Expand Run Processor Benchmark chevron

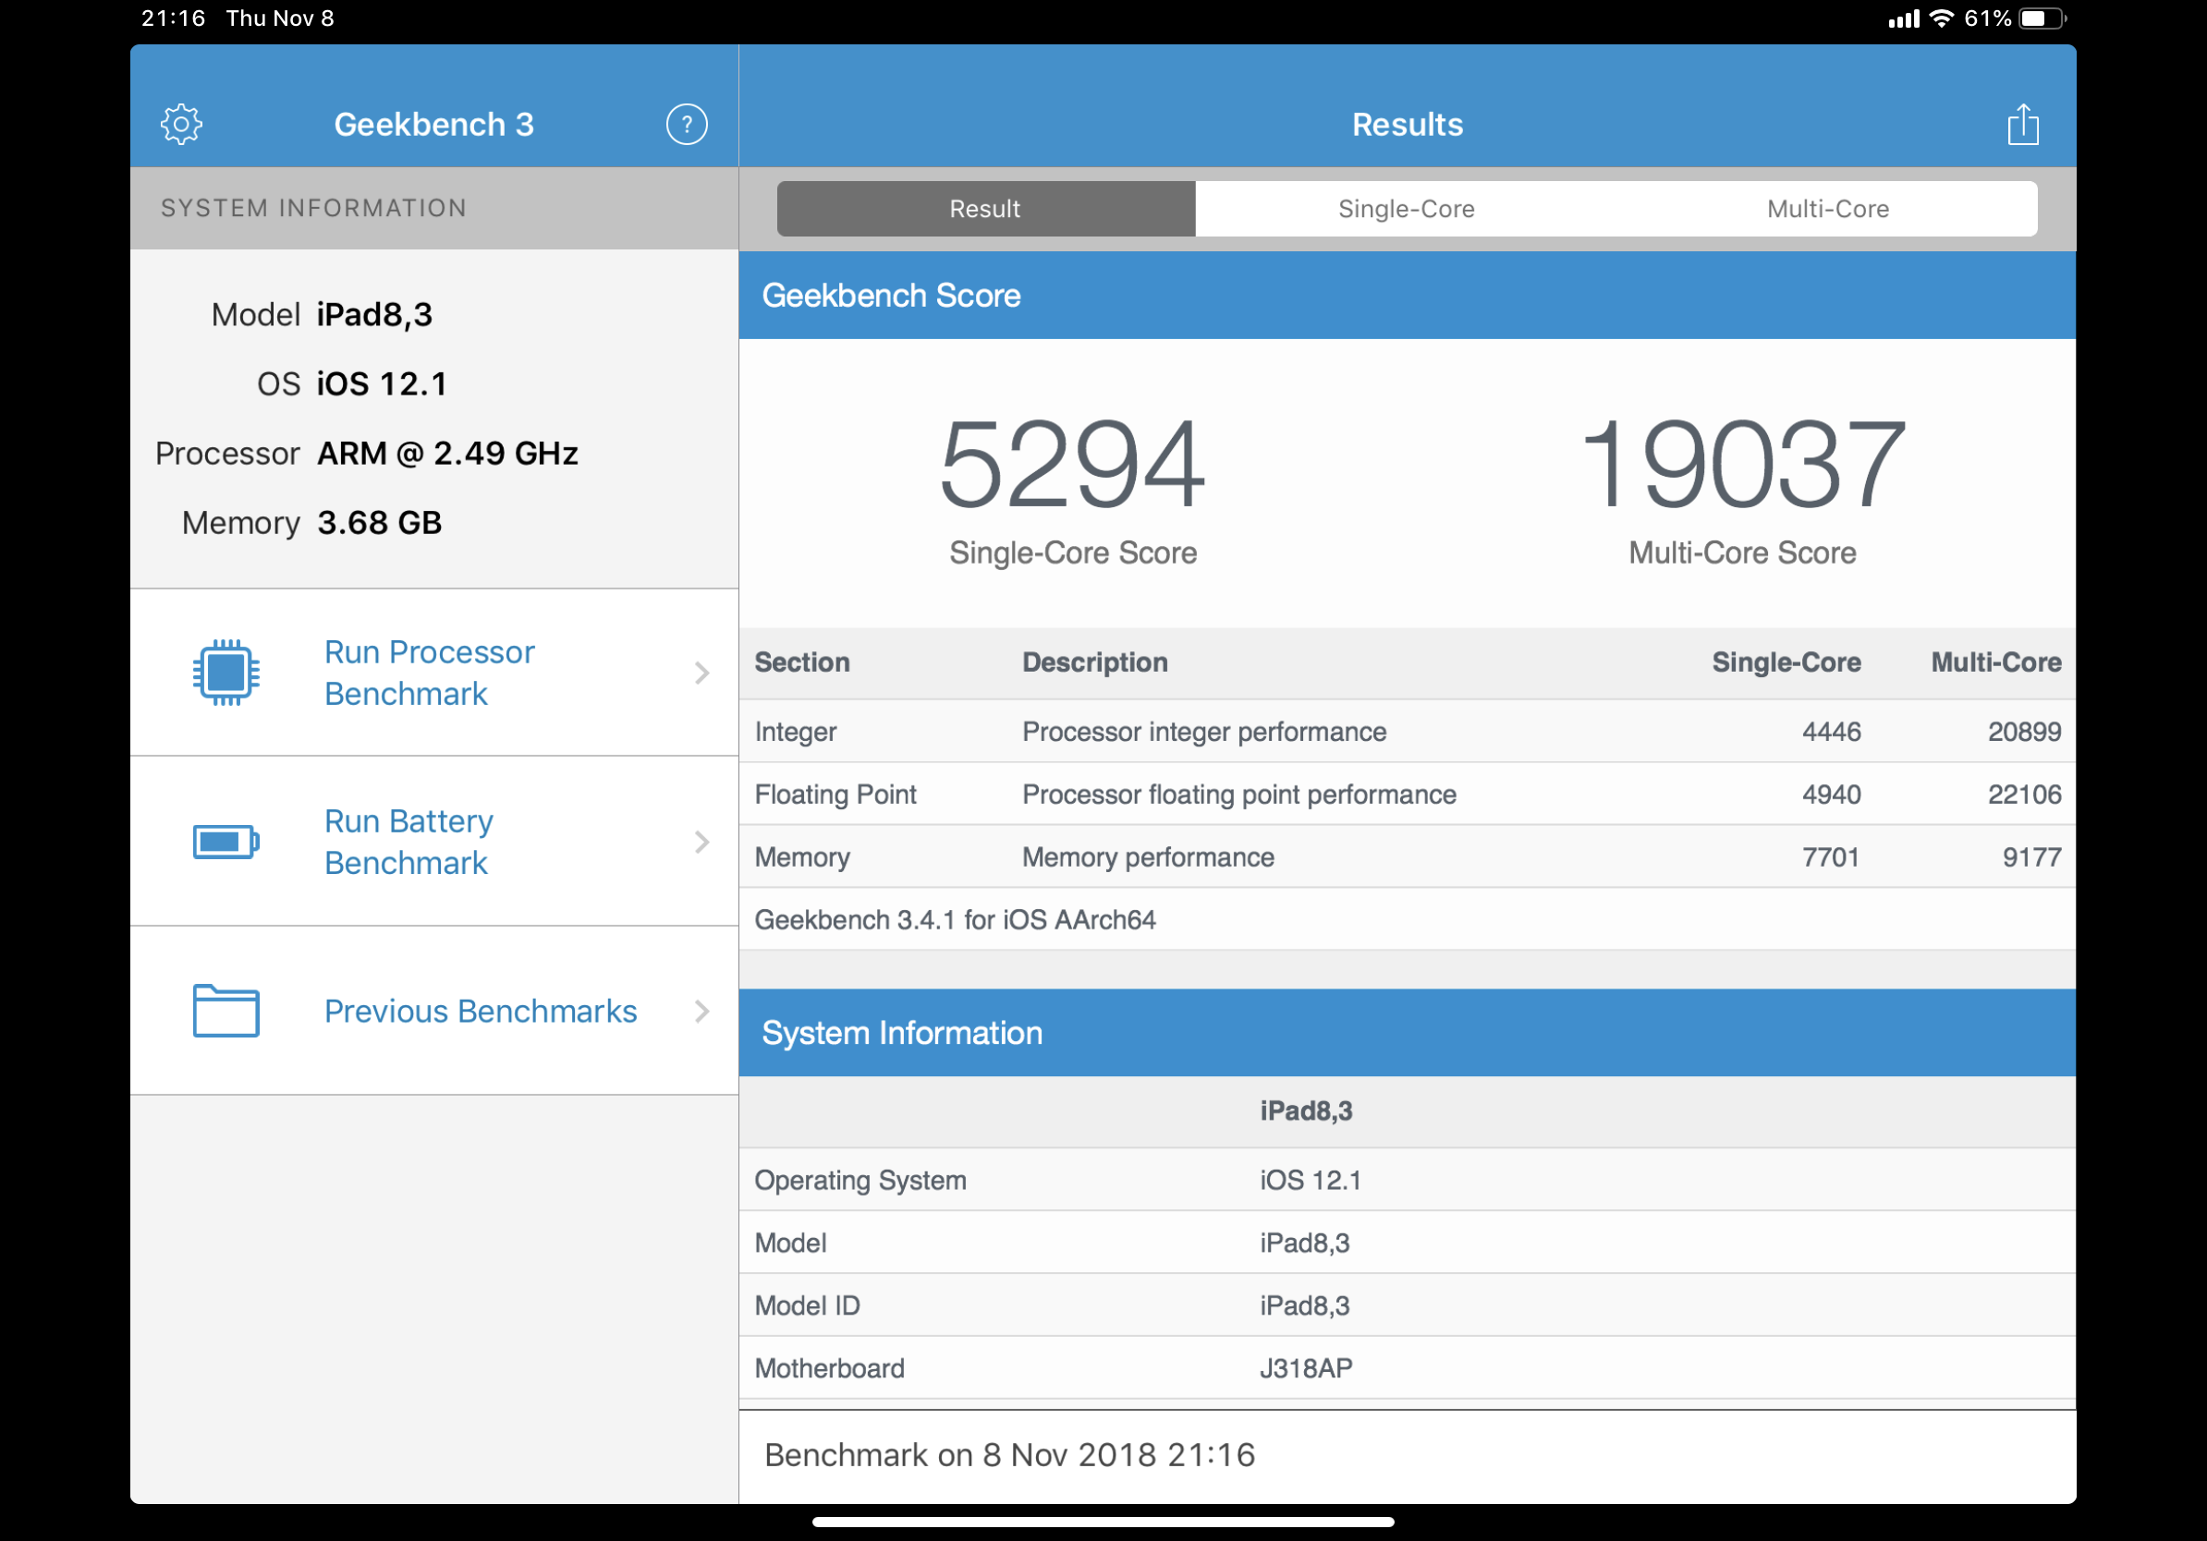[x=701, y=673]
